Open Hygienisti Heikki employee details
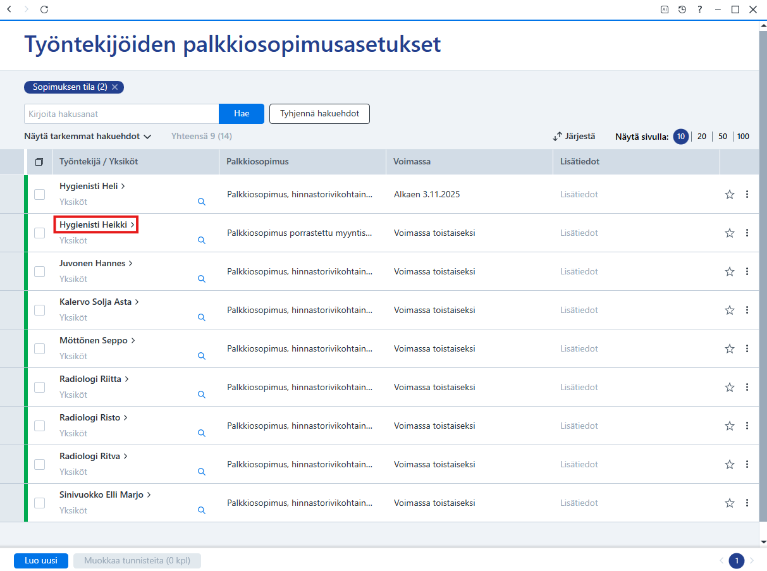767x571 pixels. pos(97,224)
